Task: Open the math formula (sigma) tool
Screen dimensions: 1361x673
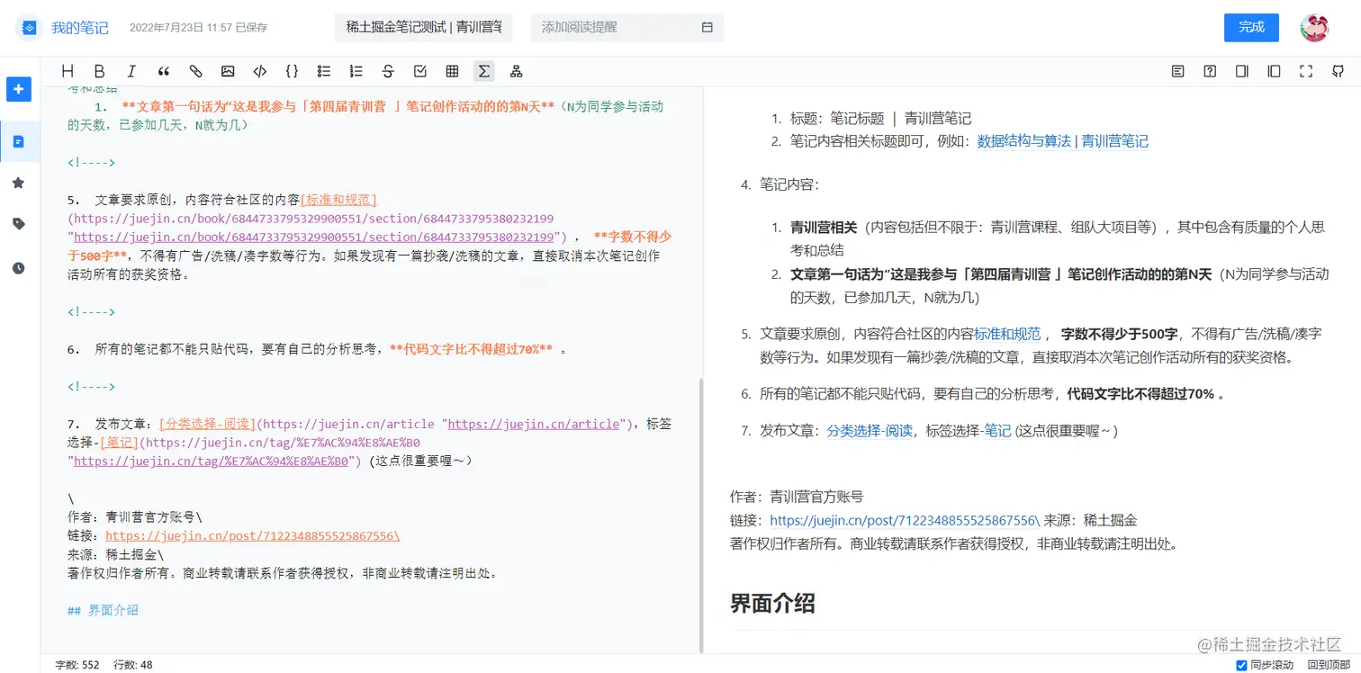Action: pyautogui.click(x=484, y=71)
